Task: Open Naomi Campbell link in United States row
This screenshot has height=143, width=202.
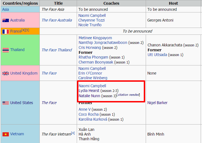Action: point(92,86)
